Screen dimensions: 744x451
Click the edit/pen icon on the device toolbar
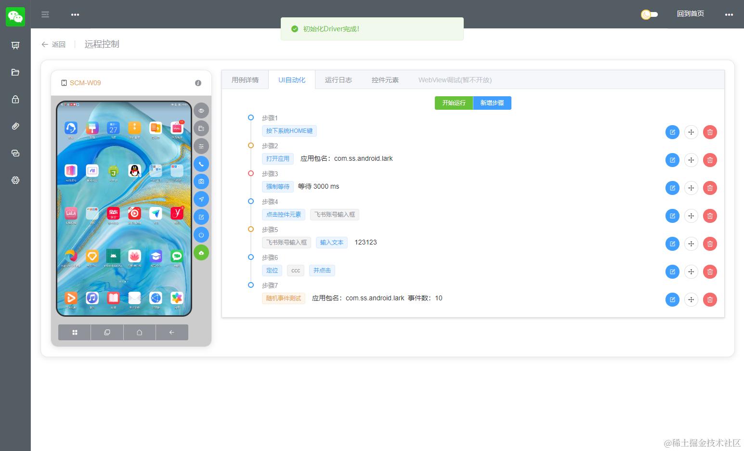[201, 217]
